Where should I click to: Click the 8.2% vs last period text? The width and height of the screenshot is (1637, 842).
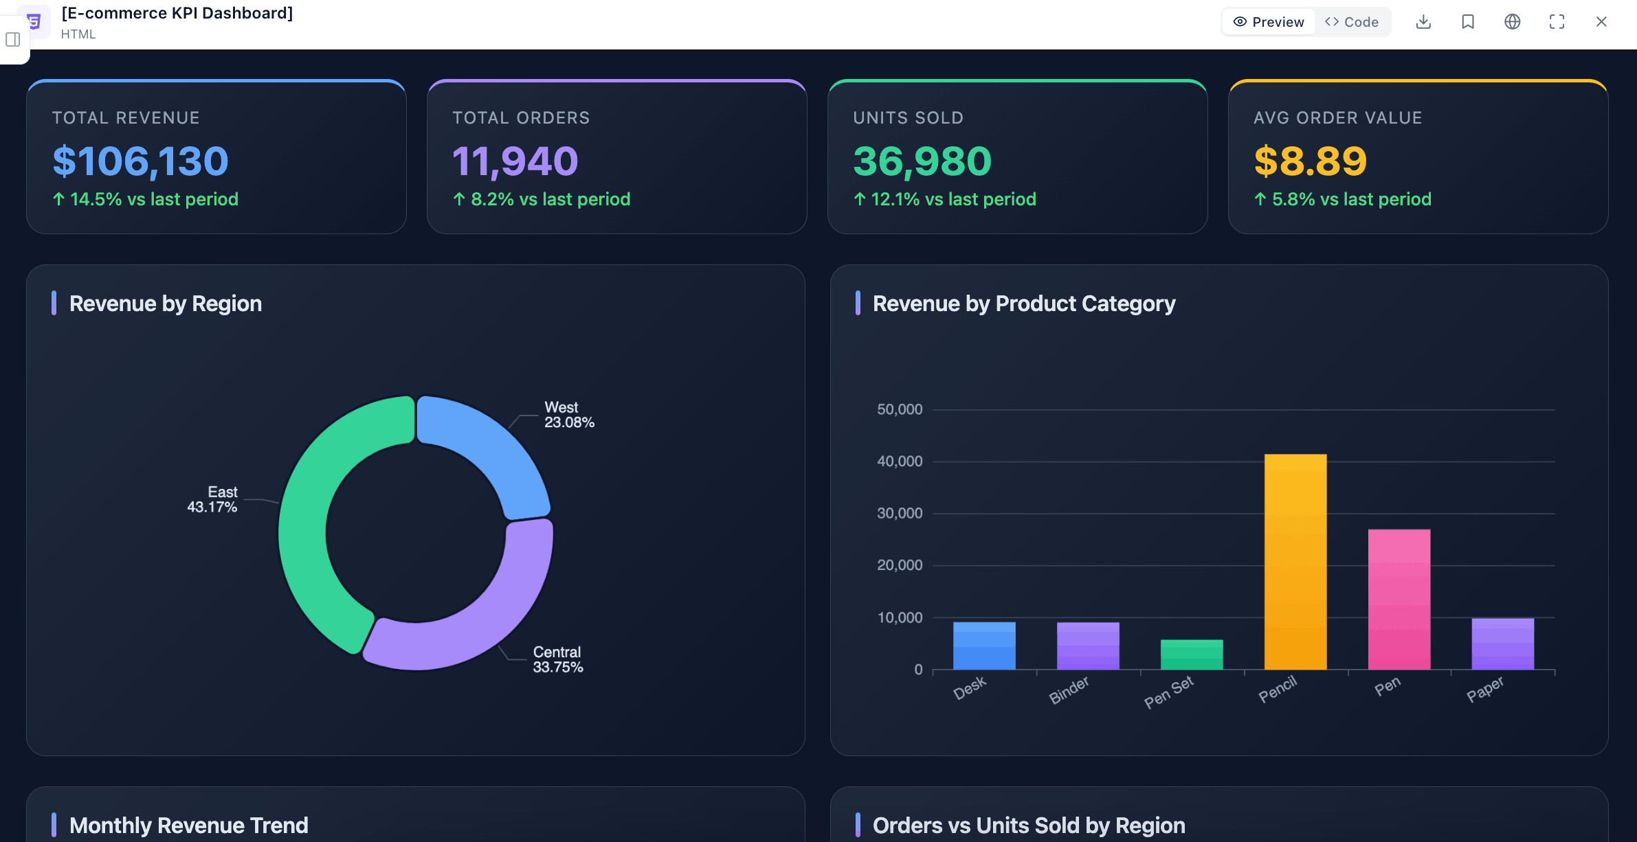(542, 199)
